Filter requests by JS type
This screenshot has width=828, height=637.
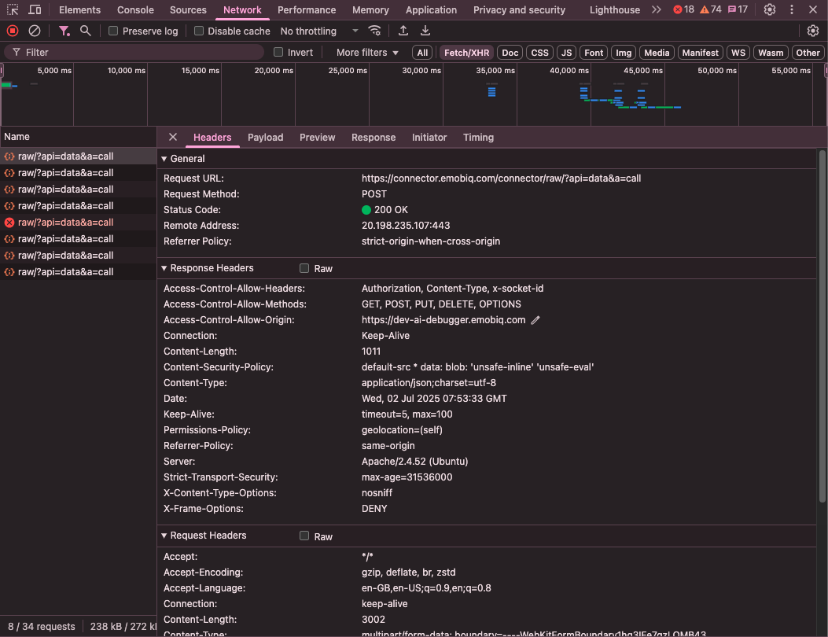[566, 53]
